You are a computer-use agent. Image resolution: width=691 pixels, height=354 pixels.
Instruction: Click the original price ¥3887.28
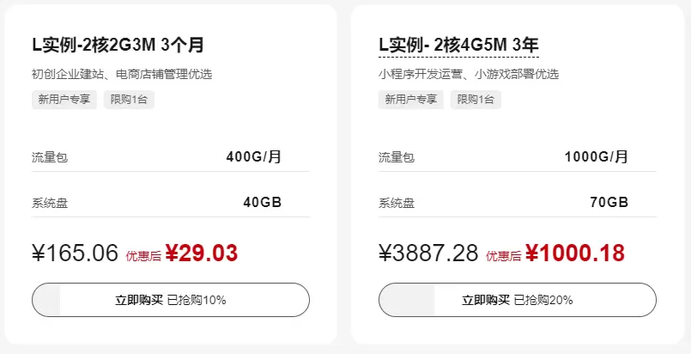[x=428, y=253]
